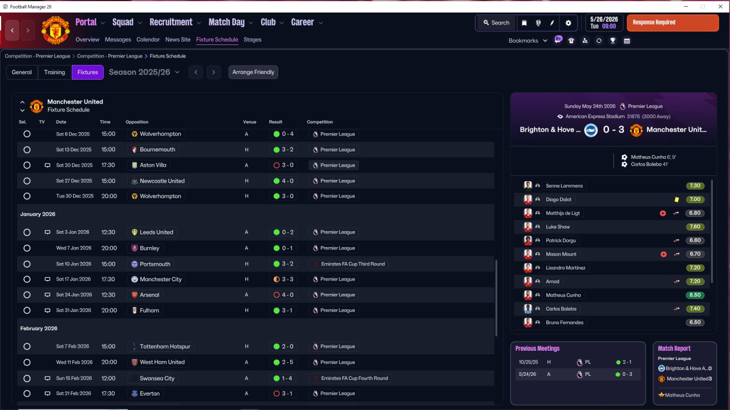Expand the Recruitment menu dropdown arrow

click(198, 23)
